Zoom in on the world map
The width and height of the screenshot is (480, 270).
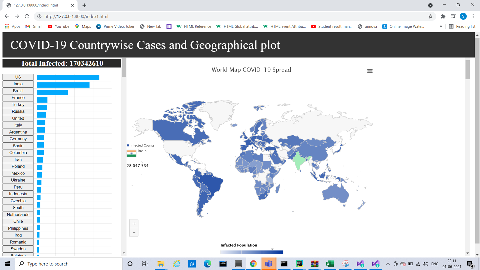[134, 224]
